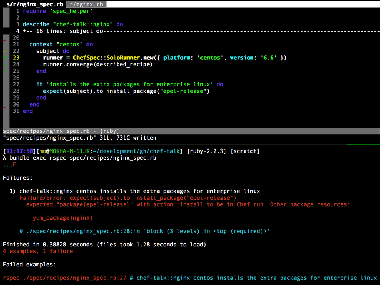Click the '...F' test progress output
Image resolution: width=380 pixels, height=285 pixels.
click(9, 164)
